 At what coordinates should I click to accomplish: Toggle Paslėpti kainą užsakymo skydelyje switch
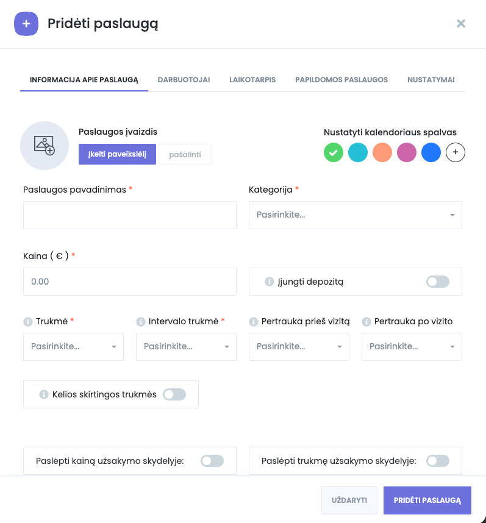(x=212, y=461)
